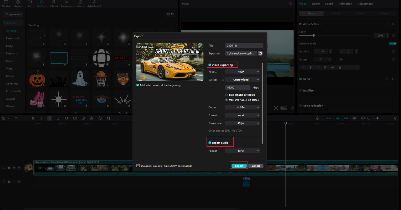Open the Audio tab in right panel
Image resolution: width=401 pixels, height=210 pixels.
[316, 4]
